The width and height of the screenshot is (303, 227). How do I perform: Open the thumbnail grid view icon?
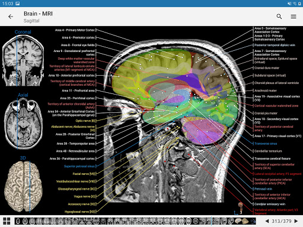pos(7,221)
